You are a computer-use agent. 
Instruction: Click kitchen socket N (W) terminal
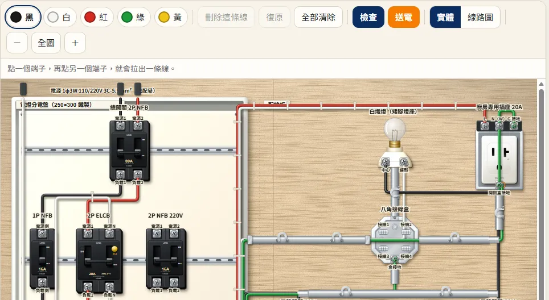point(499,126)
